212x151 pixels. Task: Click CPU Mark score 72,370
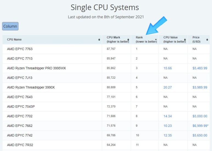pos(111,106)
